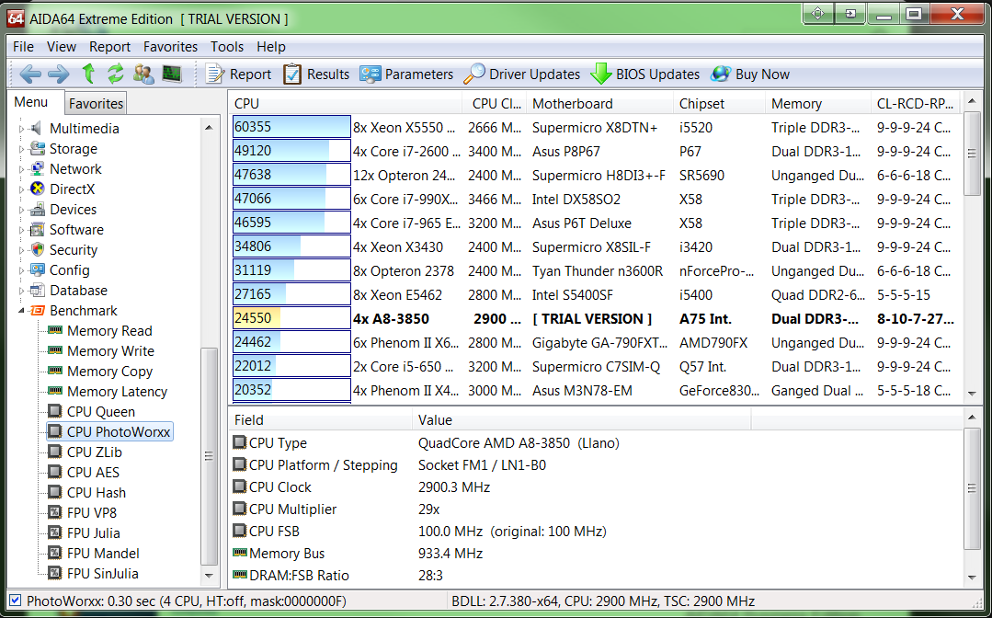Select the Multimedia speaker icon in tree
Image resolution: width=992 pixels, height=618 pixels.
click(37, 129)
